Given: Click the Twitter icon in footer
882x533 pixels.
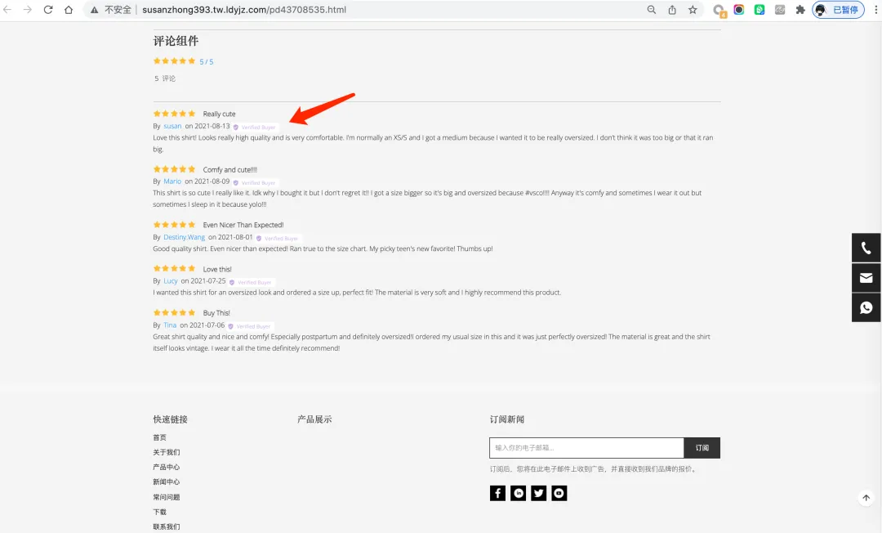Looking at the screenshot, I should point(538,493).
